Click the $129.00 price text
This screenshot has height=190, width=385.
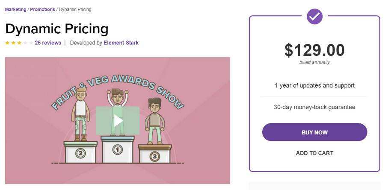(314, 50)
